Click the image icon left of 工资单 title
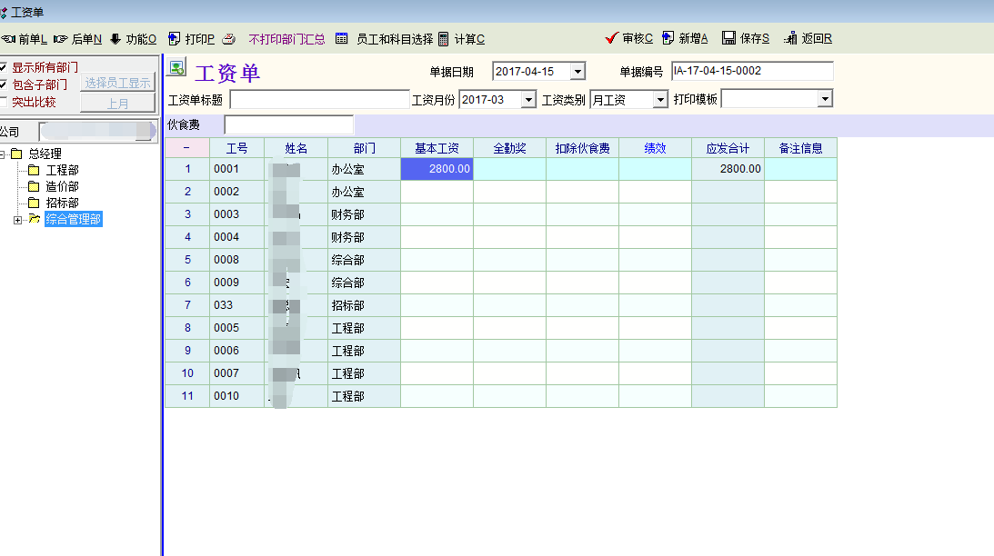The width and height of the screenshot is (994, 556). (x=177, y=68)
